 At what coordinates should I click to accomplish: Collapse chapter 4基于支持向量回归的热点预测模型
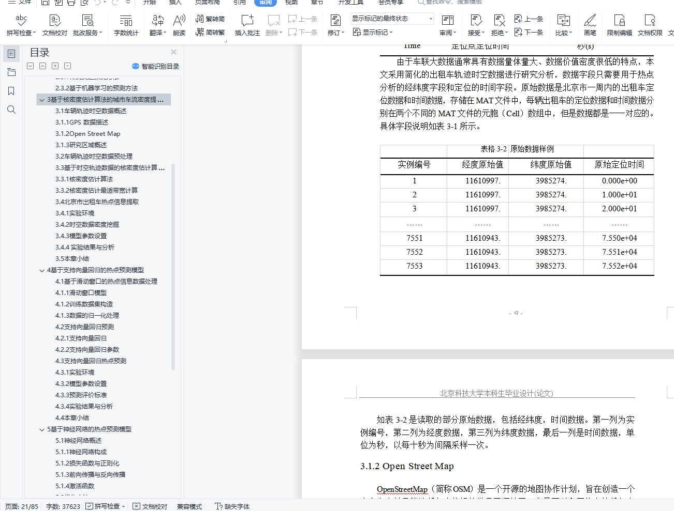[x=42, y=270]
